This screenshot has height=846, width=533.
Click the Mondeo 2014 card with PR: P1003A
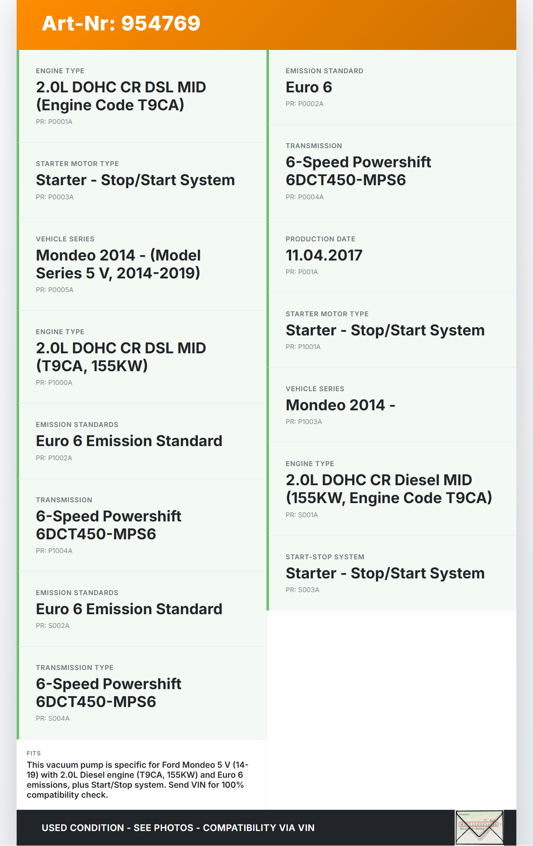391,405
